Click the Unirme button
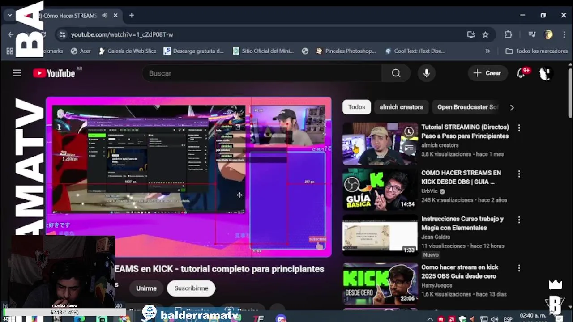573x322 pixels. coord(146,288)
